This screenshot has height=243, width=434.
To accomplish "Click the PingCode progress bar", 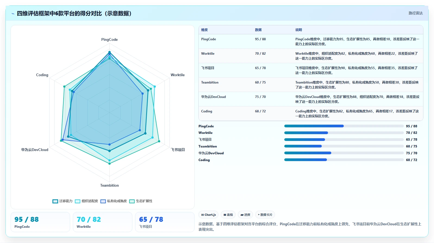I will [344, 126].
